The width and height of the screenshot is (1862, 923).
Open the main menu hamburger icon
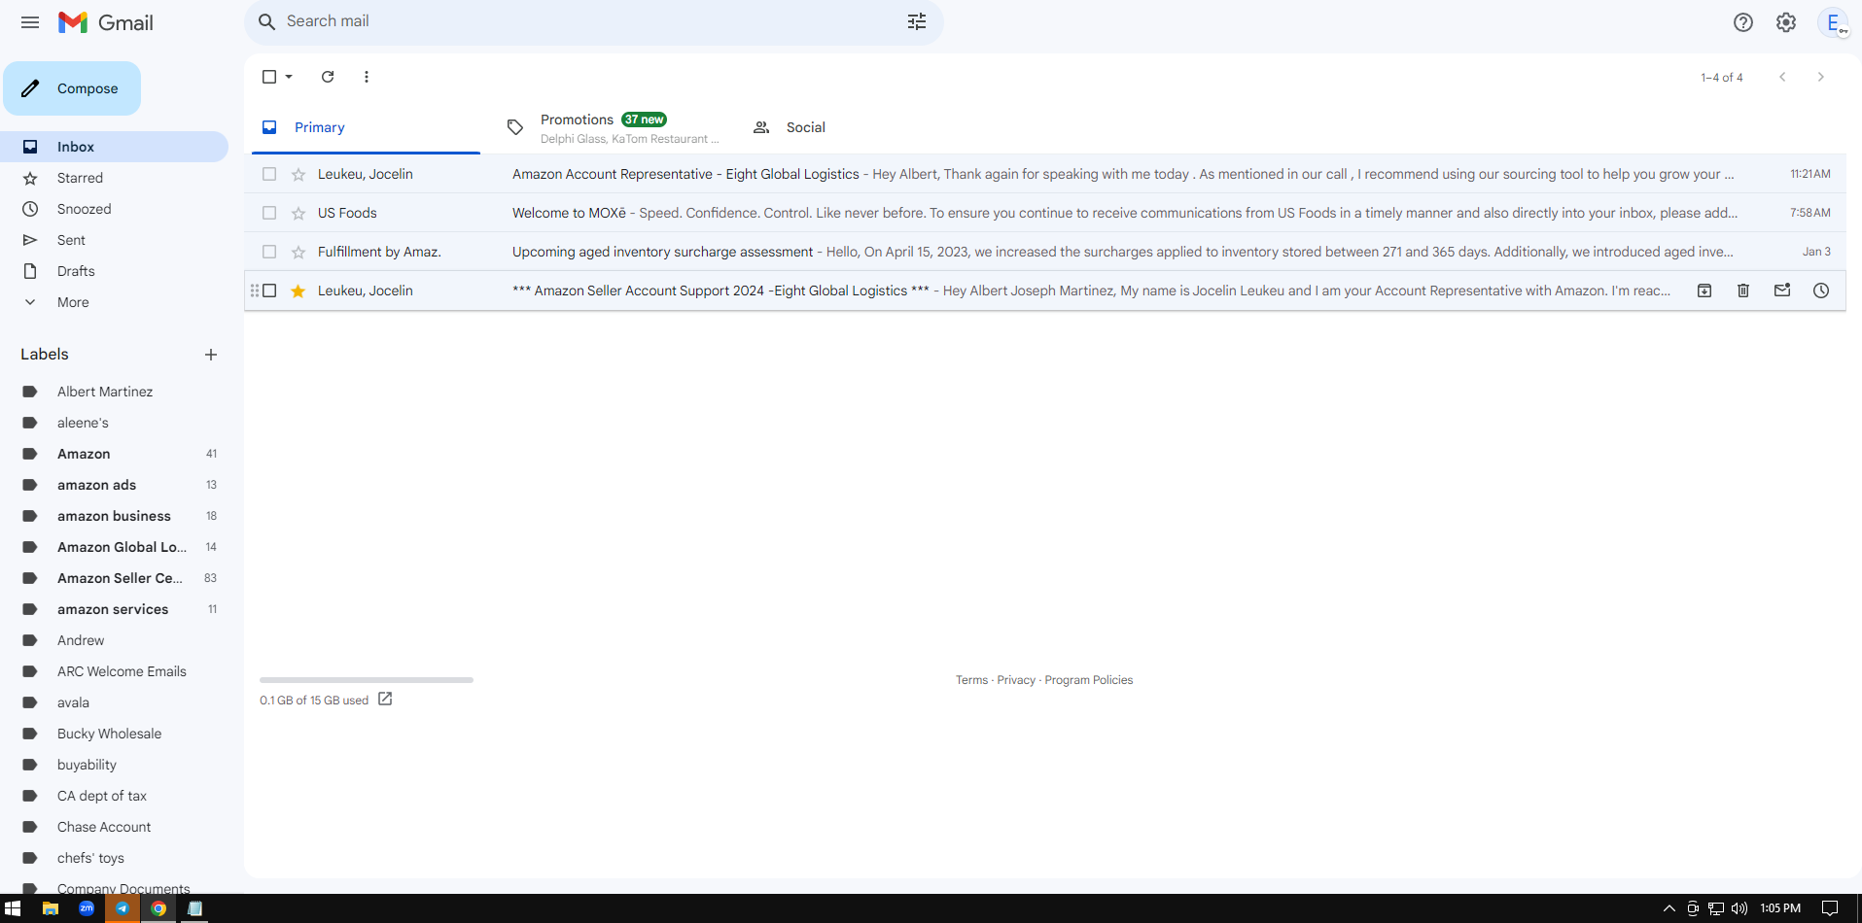point(30,22)
